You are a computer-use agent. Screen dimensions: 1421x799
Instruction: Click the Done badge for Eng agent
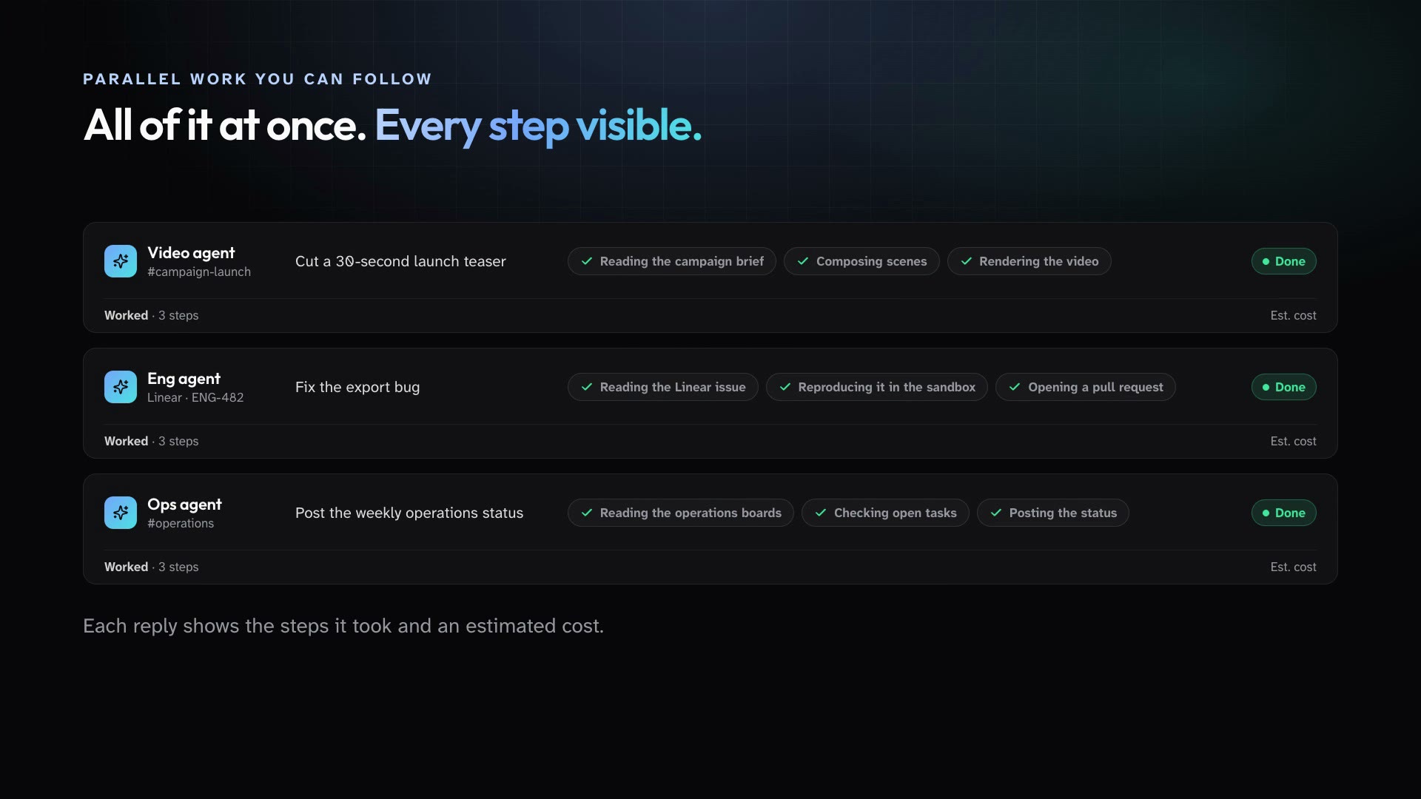pos(1284,387)
